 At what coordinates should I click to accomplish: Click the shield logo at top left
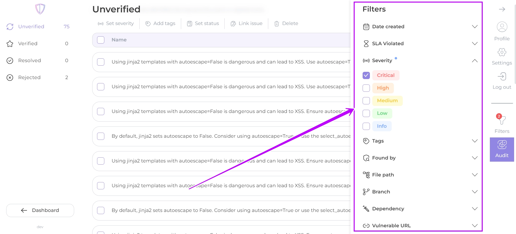pyautogui.click(x=40, y=9)
